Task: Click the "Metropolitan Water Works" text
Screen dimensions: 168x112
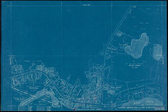Action: 90,109
